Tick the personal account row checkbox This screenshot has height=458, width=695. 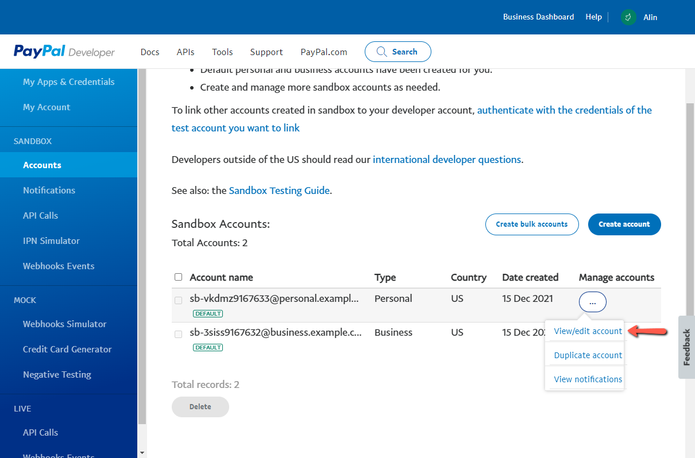point(178,300)
